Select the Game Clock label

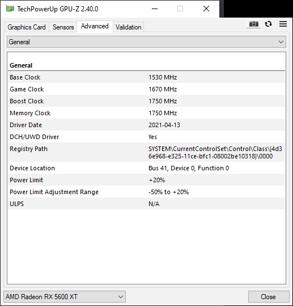[27, 89]
